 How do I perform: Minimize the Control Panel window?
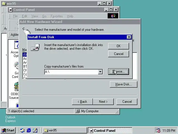pos(106,10)
